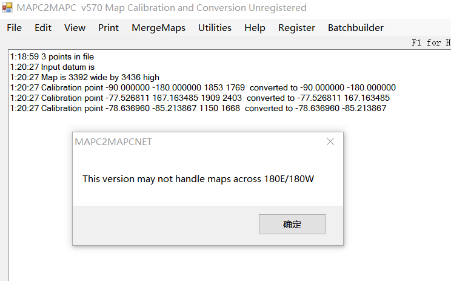Open the View menu
Screen dimensions: 451x281
click(75, 28)
